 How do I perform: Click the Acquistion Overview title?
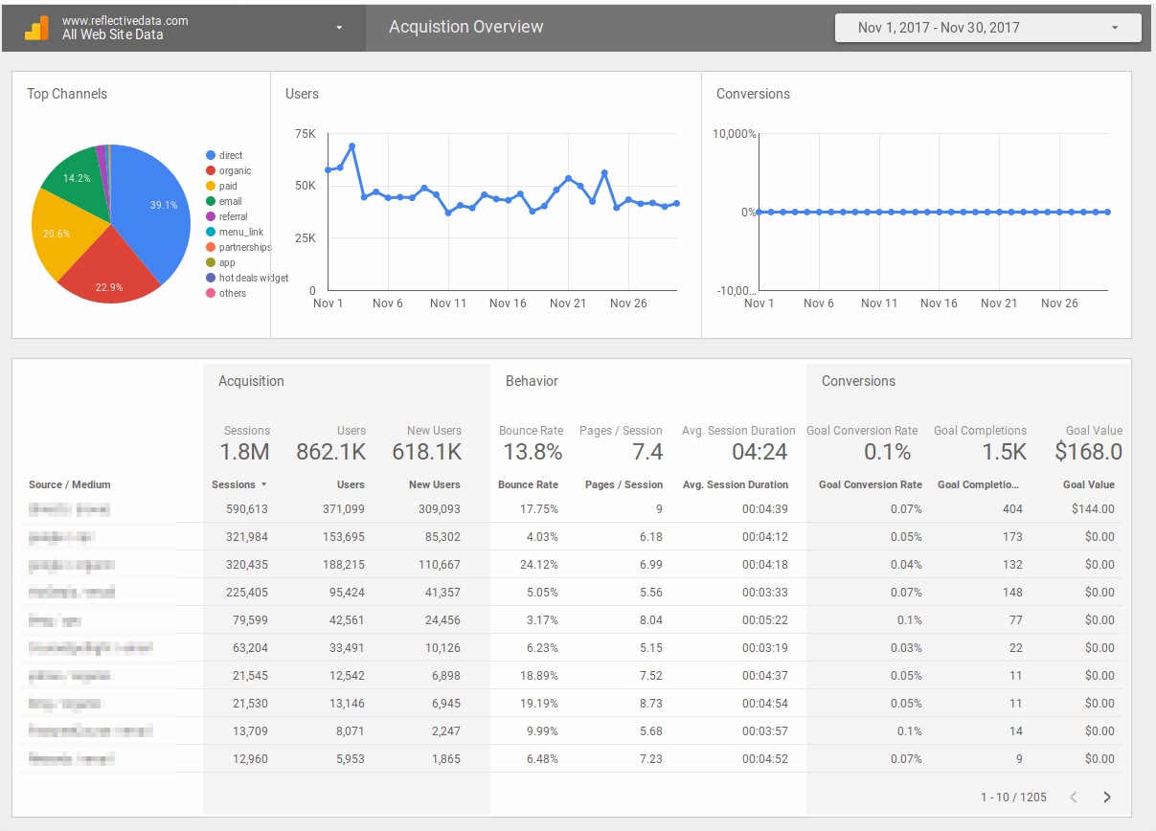tap(466, 27)
